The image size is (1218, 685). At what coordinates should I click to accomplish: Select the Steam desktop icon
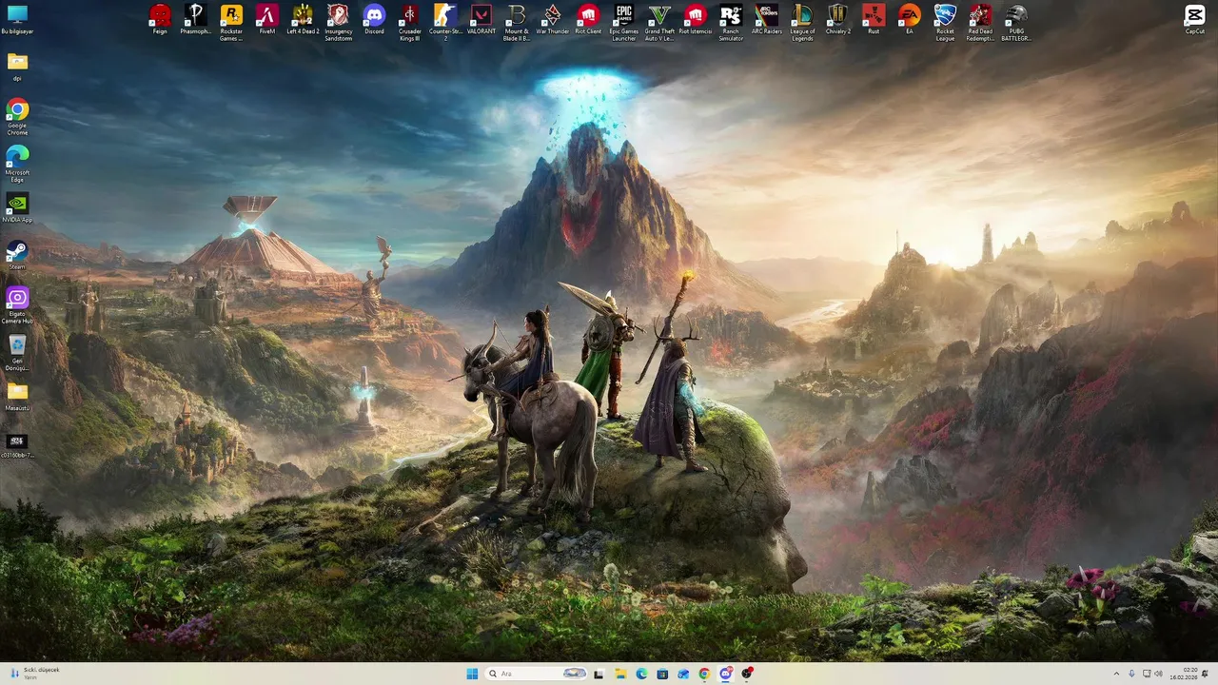click(17, 255)
